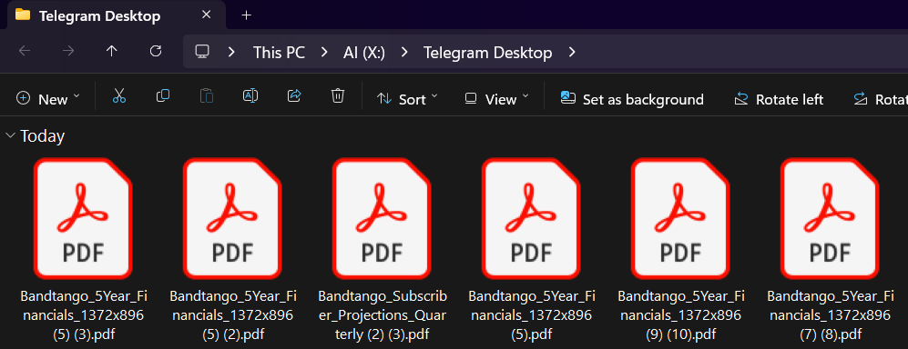The height and width of the screenshot is (349, 908).
Task: Select Bandtango_Subscriber_Projections_Quarterly (2) (3).pdf icon
Action: tap(383, 219)
